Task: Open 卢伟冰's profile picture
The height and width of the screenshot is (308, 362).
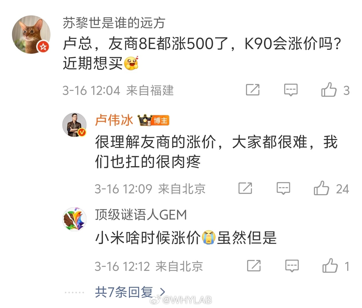Action: tap(74, 125)
